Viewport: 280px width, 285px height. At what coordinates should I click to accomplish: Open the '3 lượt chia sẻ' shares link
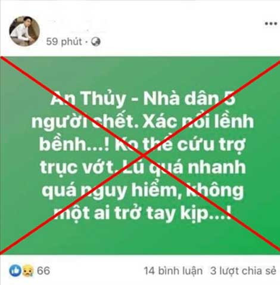[x=243, y=271]
